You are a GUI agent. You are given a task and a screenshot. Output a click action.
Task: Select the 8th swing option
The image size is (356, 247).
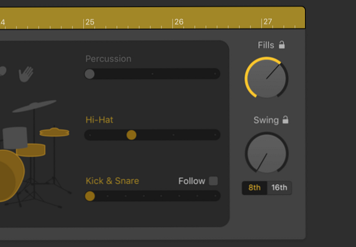pos(254,188)
